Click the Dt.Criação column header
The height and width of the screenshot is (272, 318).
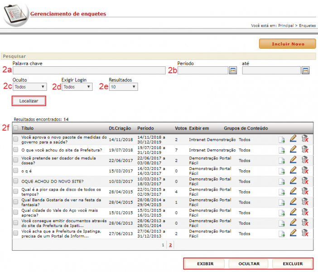click(x=120, y=128)
